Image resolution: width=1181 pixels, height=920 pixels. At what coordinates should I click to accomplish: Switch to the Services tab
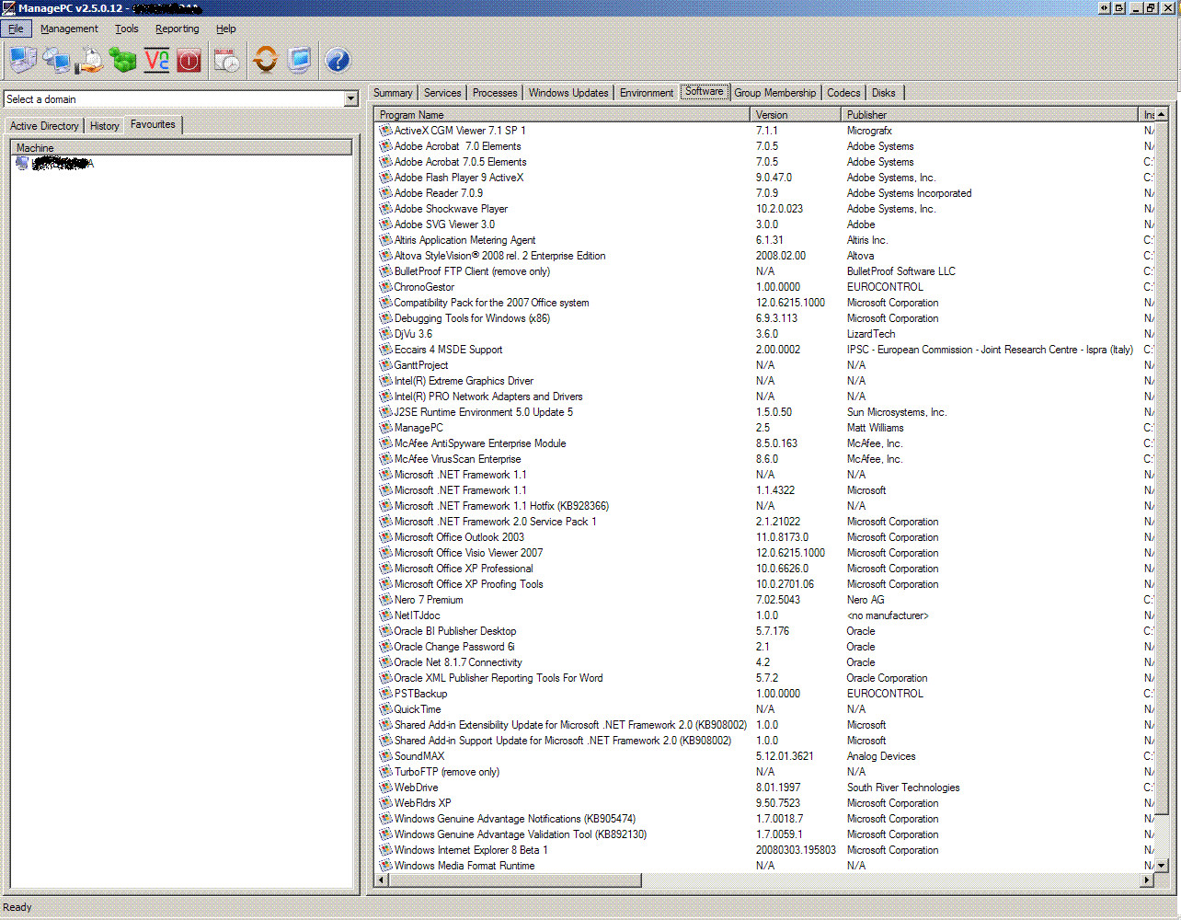(x=442, y=93)
